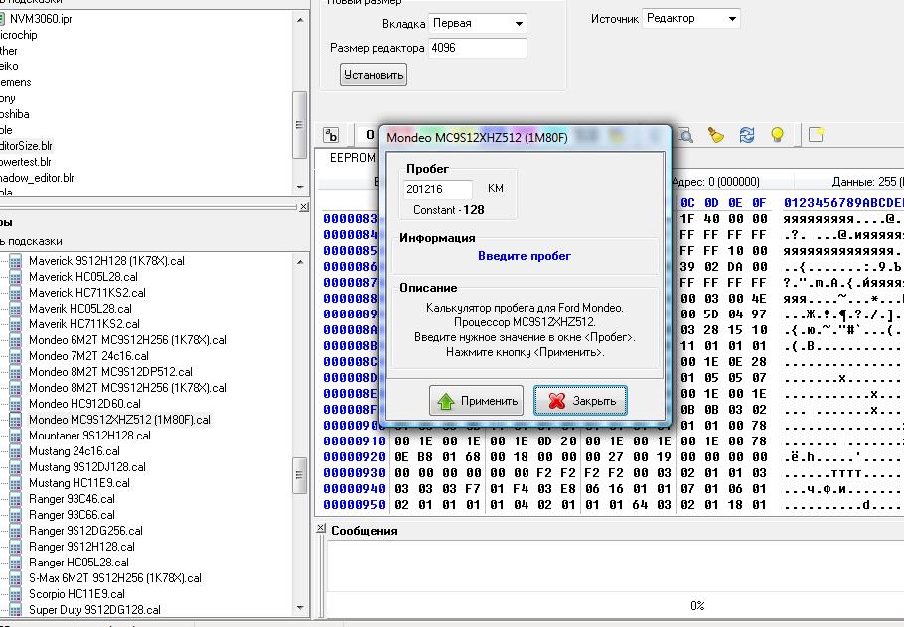Click Закрыть to close the Mondeo dialog
The width and height of the screenshot is (904, 627).
click(x=580, y=400)
